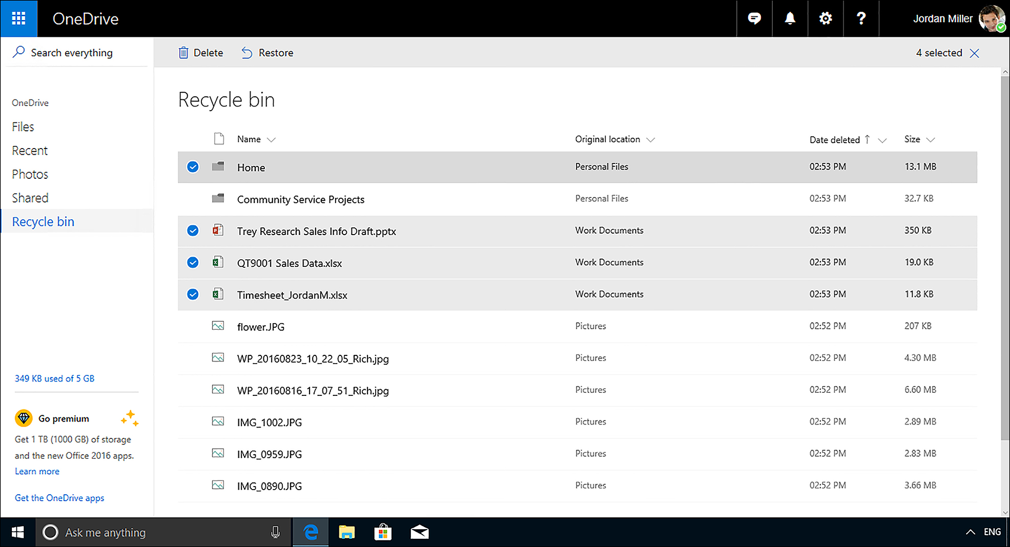
Task: Click the Date deleted sort arrow
Action: 867,139
